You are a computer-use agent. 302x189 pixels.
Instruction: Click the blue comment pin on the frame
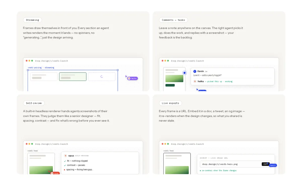(x=184, y=73)
